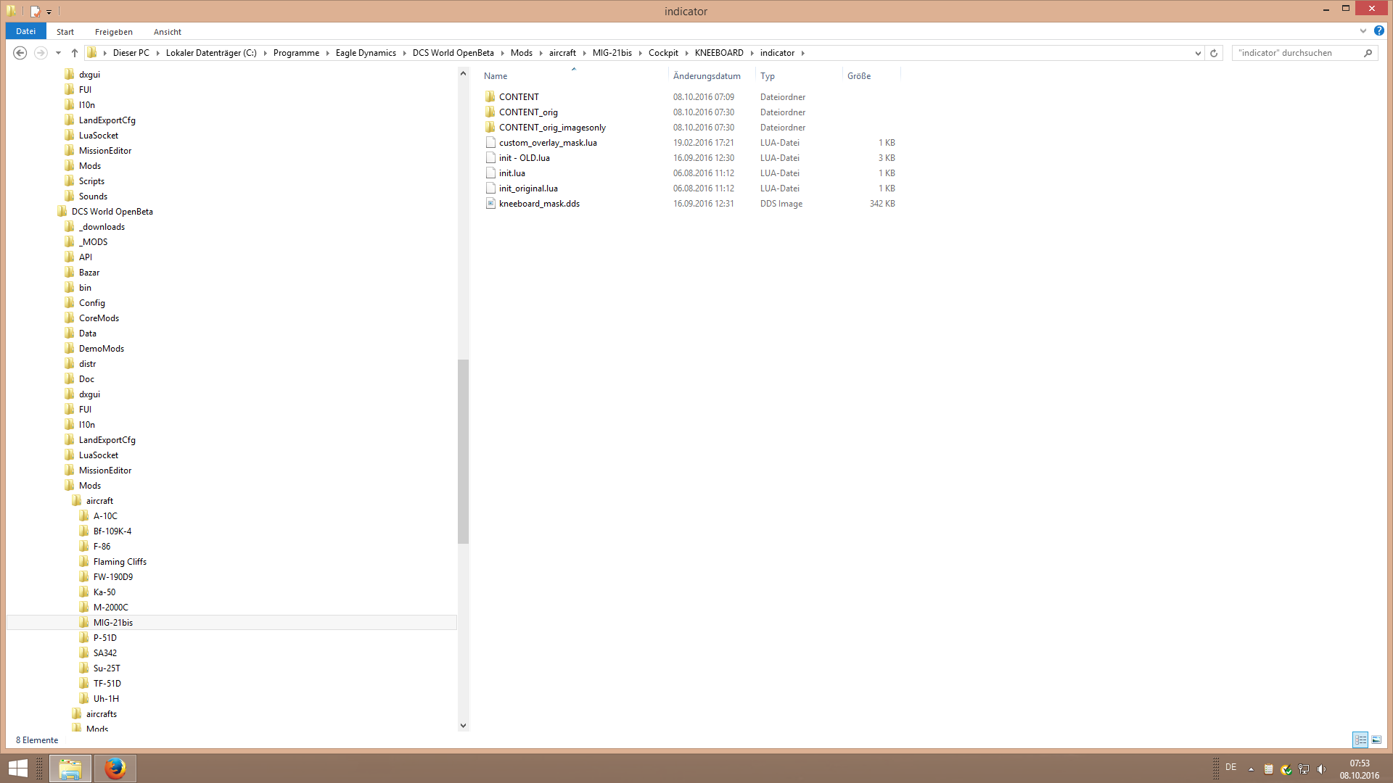The image size is (1393, 783).
Task: Switch to the Start ribbon tab
Action: point(65,32)
